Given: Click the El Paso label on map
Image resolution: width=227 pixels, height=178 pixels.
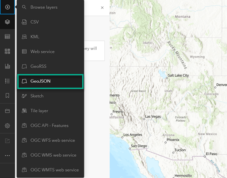Looking at the screenshot, I should (x=212, y=154).
